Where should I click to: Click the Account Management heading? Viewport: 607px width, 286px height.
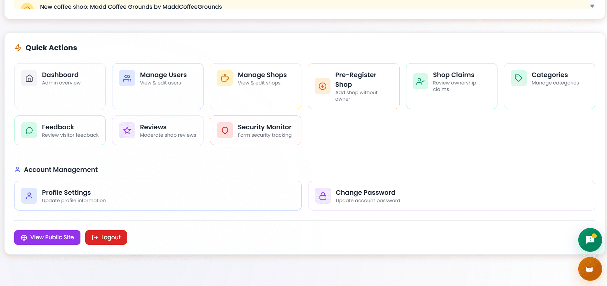61,170
